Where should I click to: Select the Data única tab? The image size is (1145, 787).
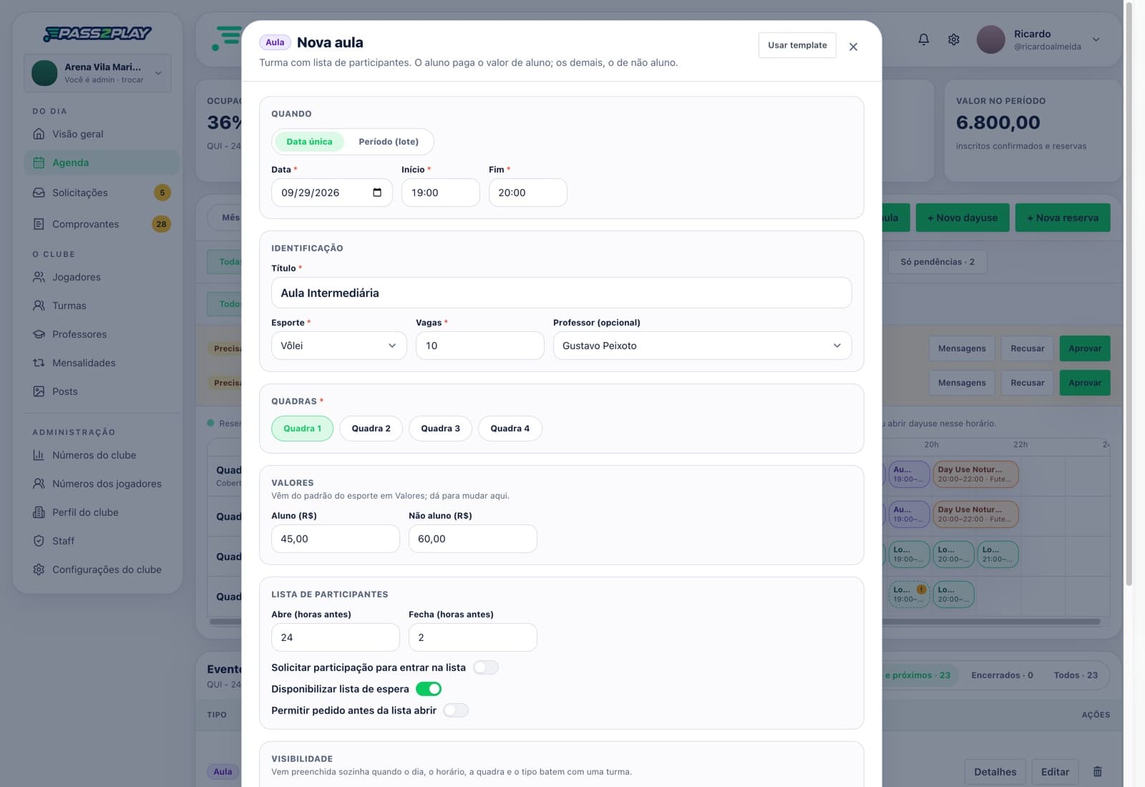tap(309, 142)
